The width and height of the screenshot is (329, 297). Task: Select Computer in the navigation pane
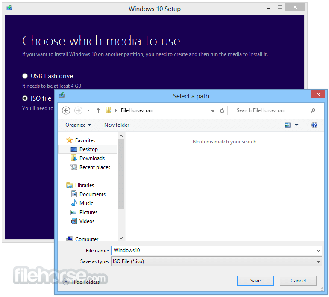pos(87,239)
